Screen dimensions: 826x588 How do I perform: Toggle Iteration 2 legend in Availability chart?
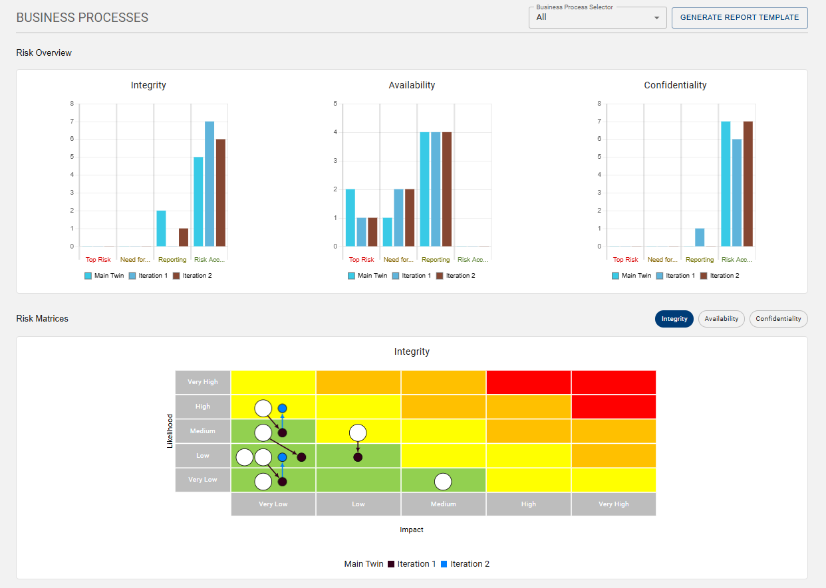456,276
